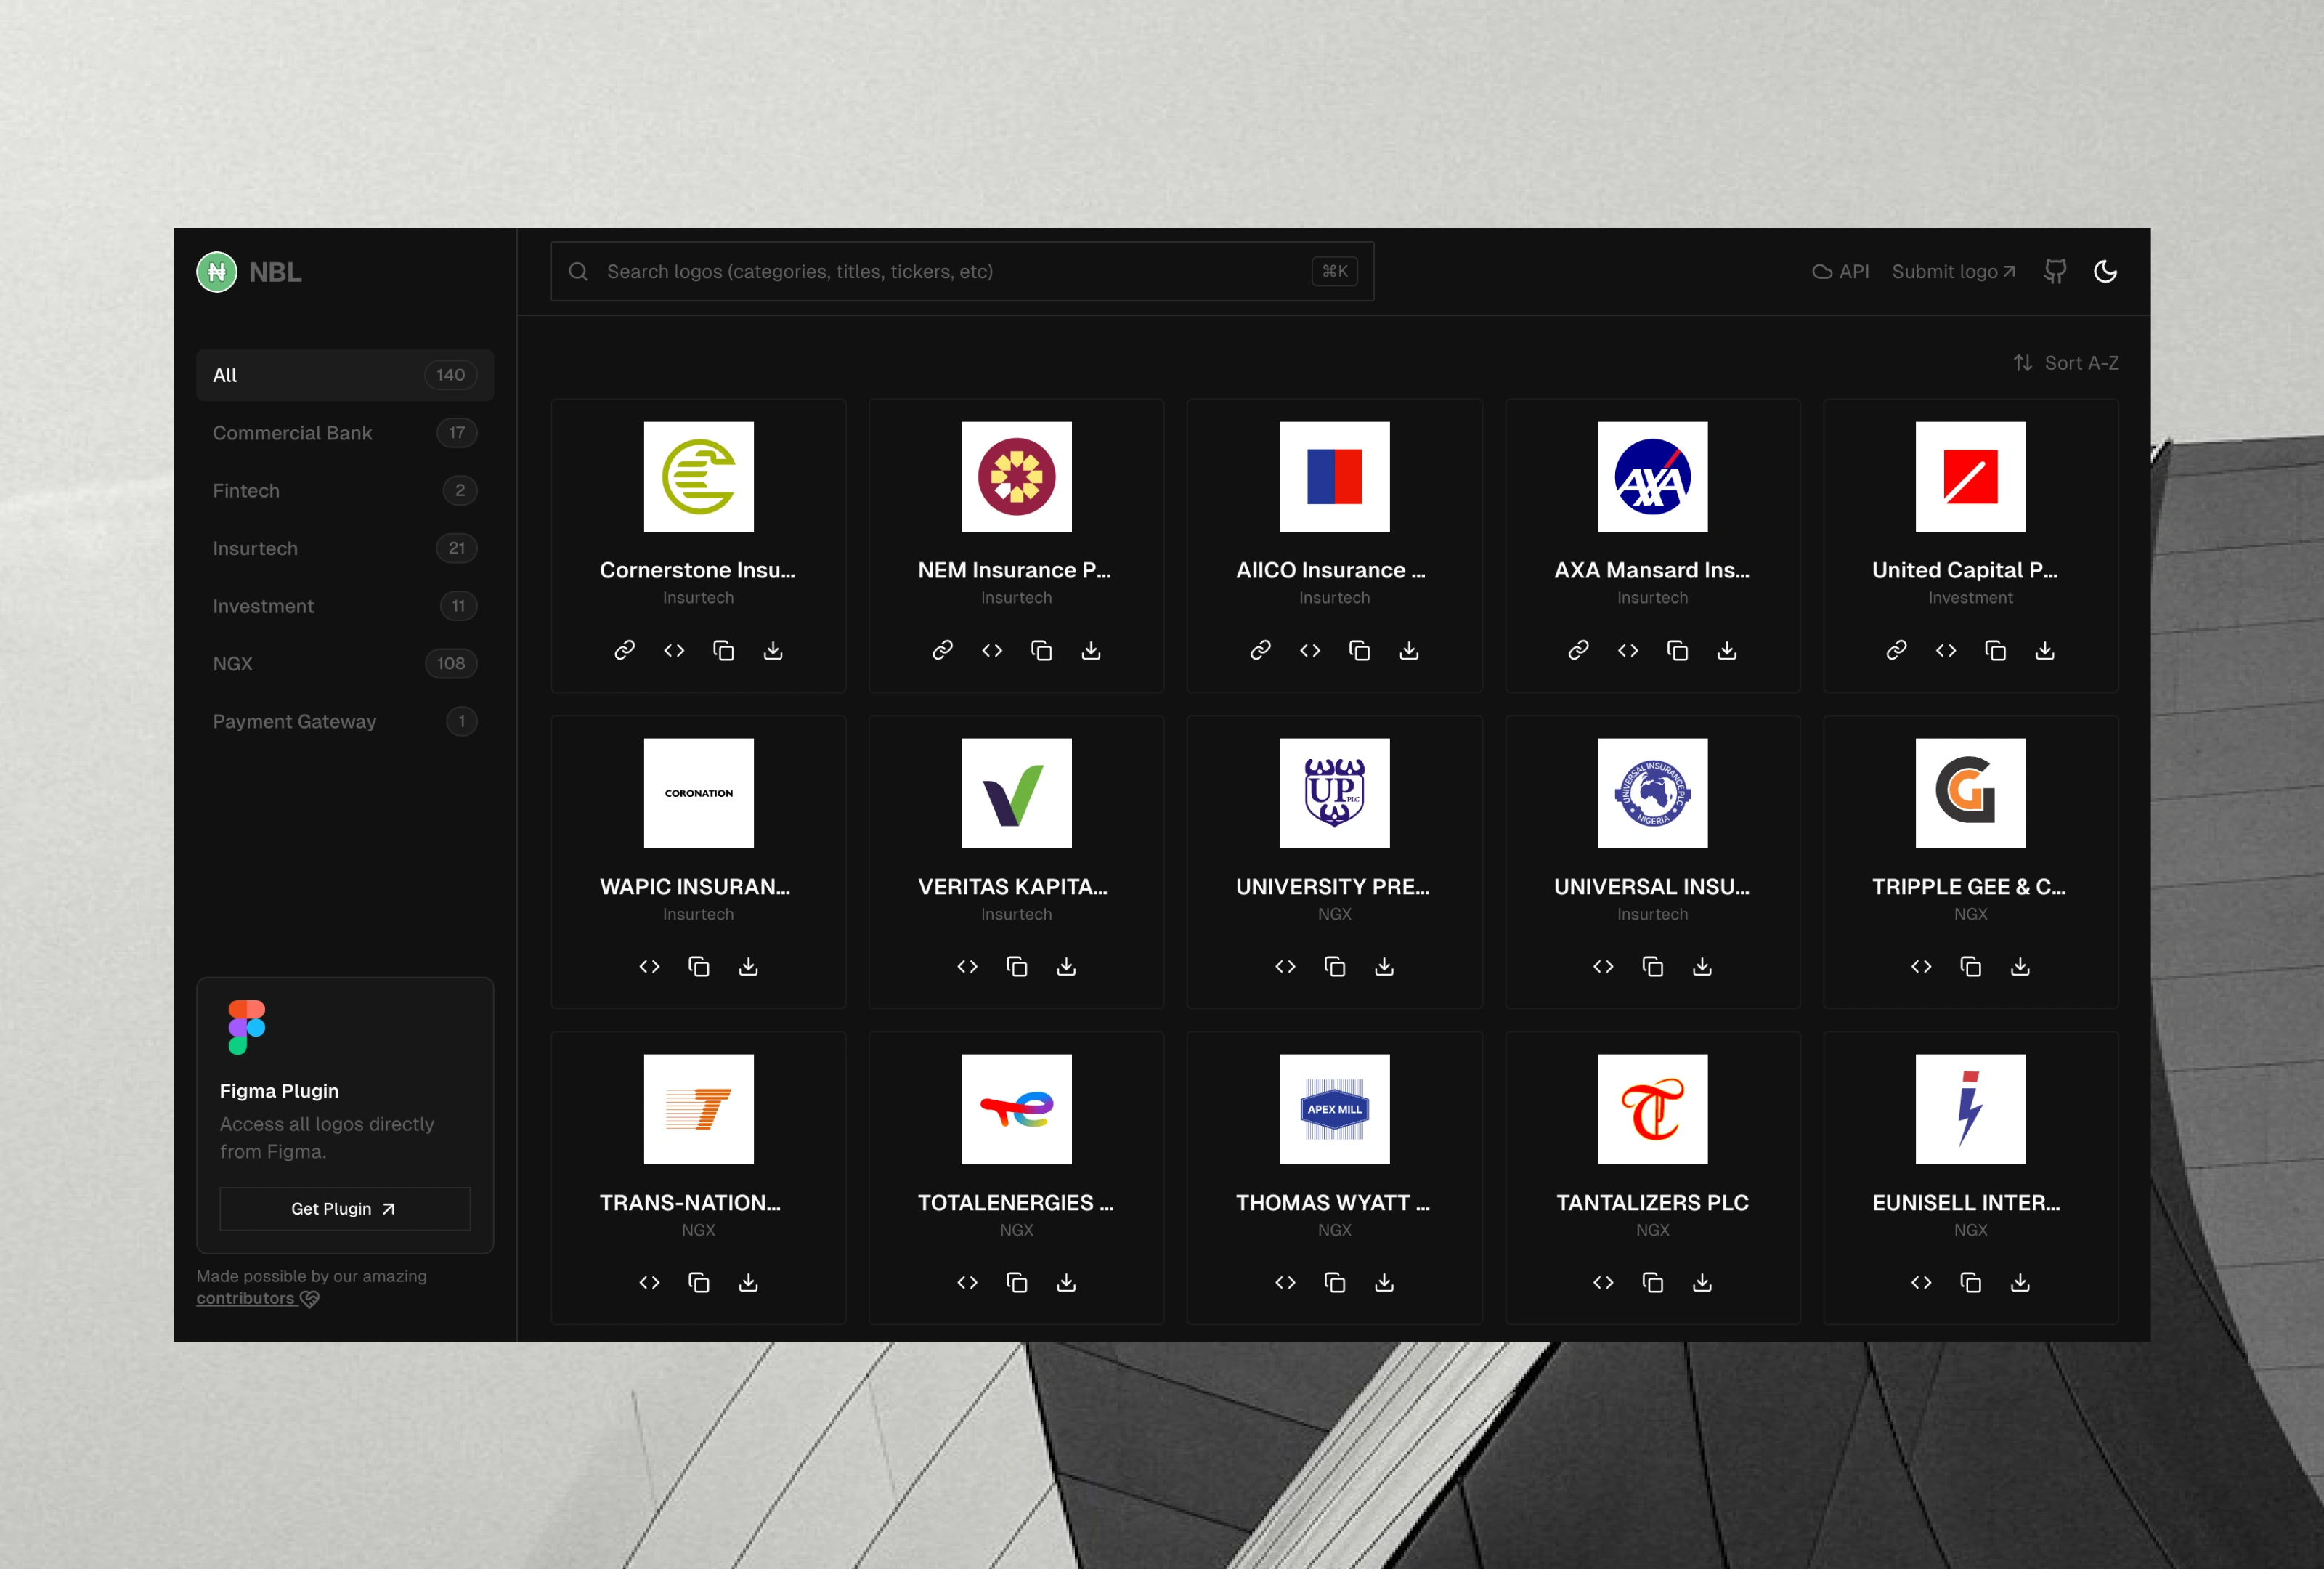
Task: Copy United Capital logo icon
Action: pos(1995,651)
